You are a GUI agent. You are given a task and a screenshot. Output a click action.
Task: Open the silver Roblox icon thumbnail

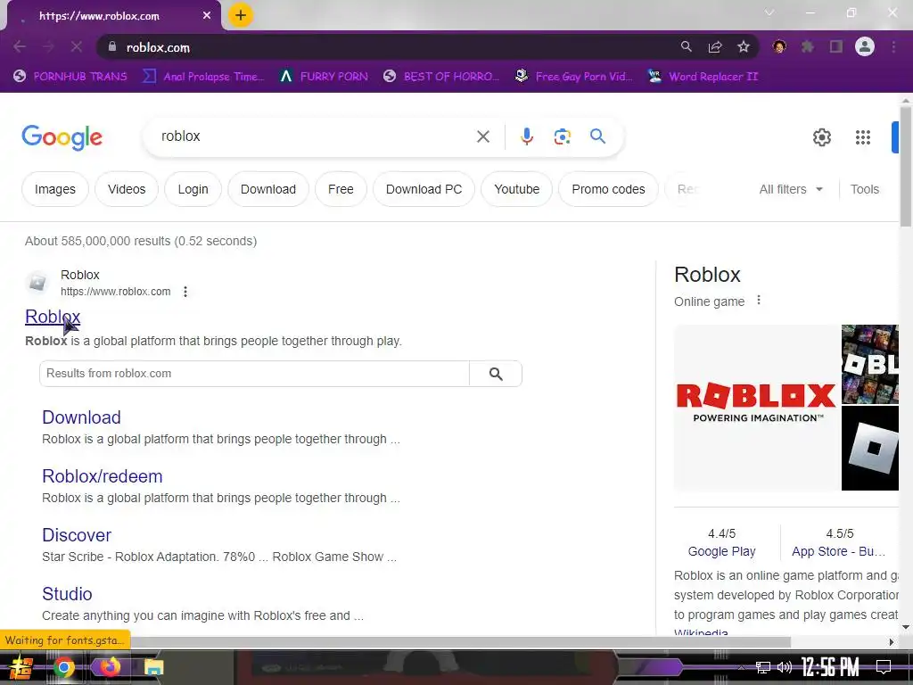870,448
